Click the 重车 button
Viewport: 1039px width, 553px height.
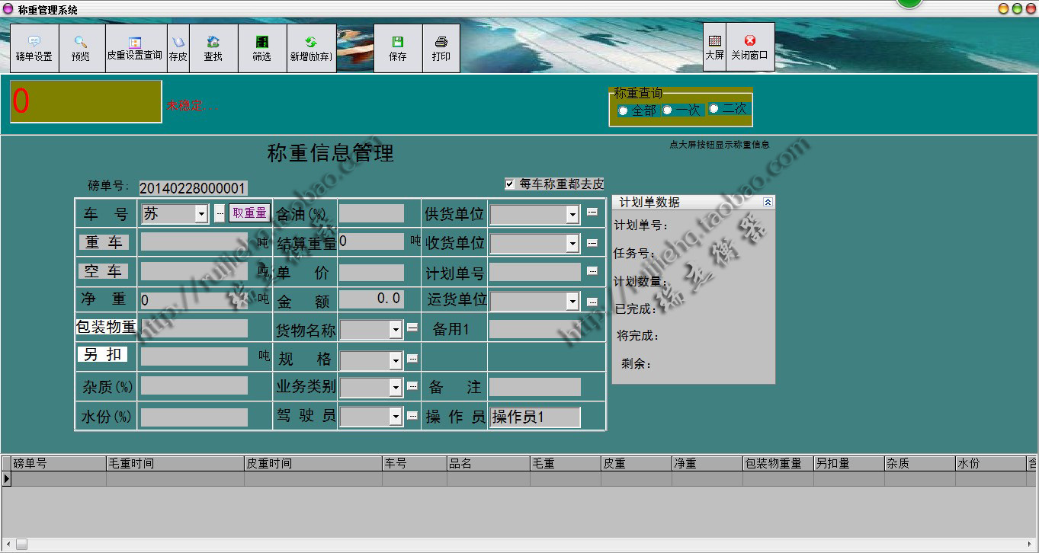point(104,243)
